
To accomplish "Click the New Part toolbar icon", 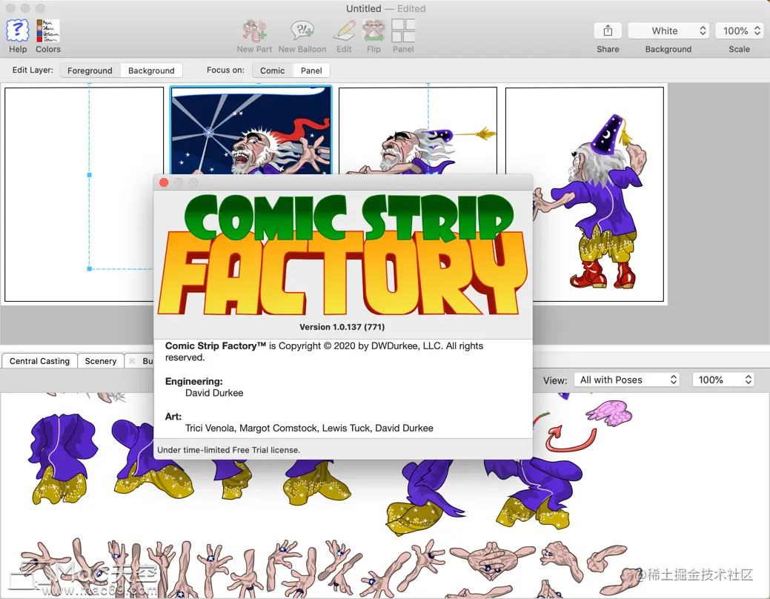I will (254, 30).
